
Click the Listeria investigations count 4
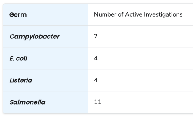point(96,80)
